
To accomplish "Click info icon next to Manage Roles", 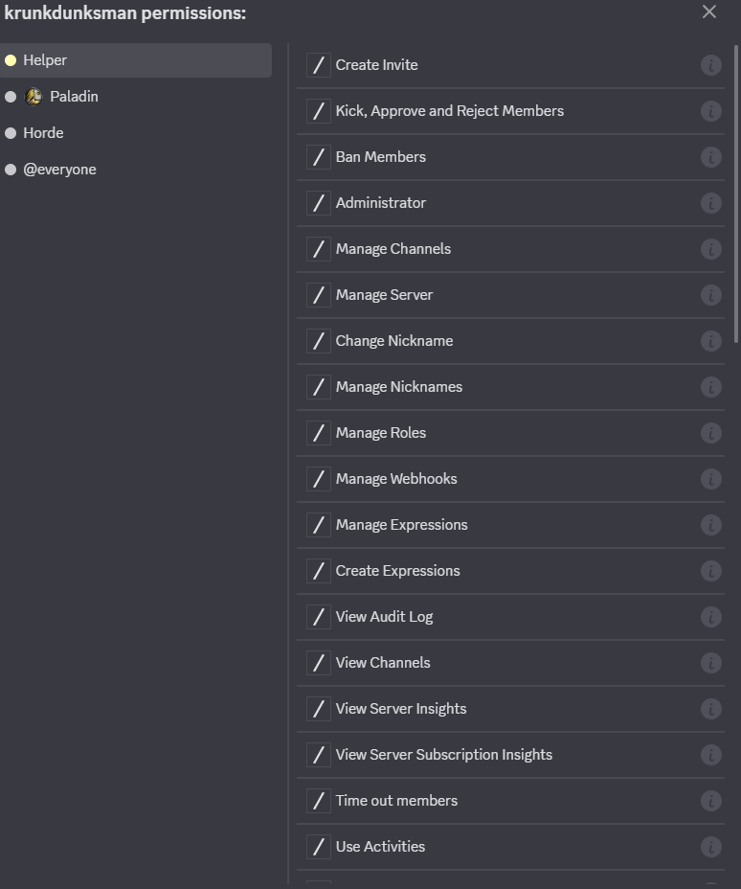I will 710,433.
